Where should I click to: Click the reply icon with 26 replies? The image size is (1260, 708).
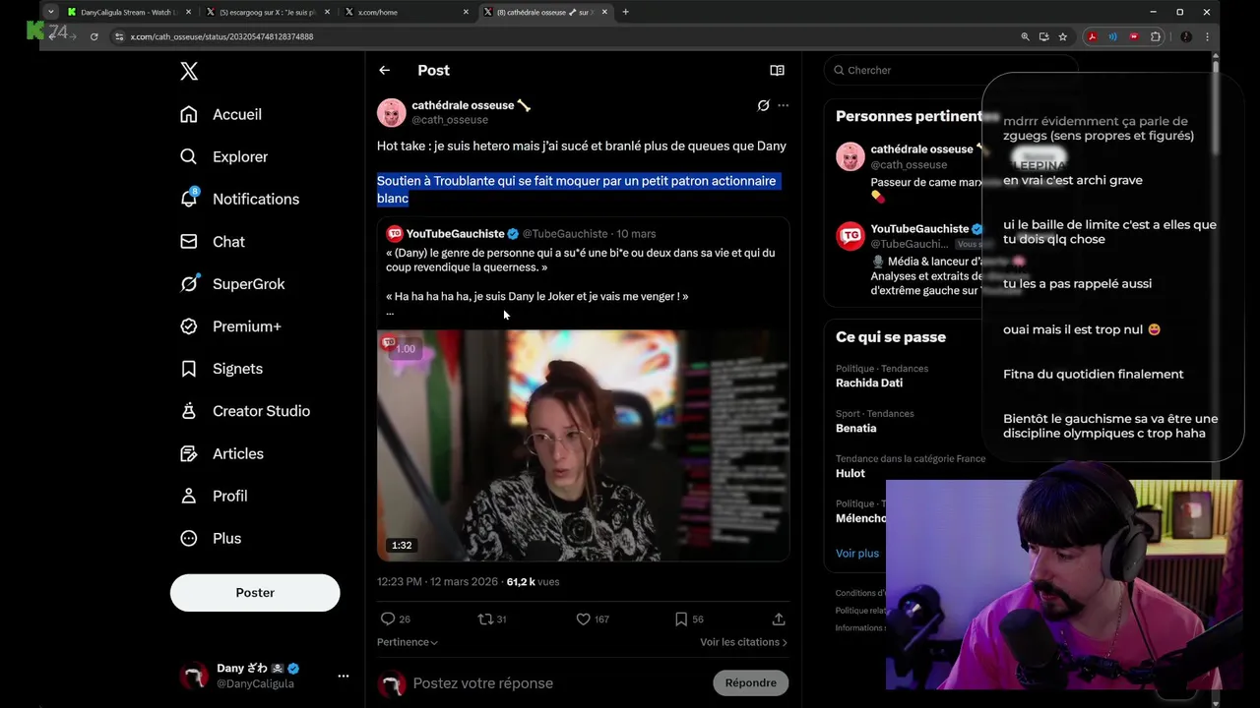tap(396, 619)
